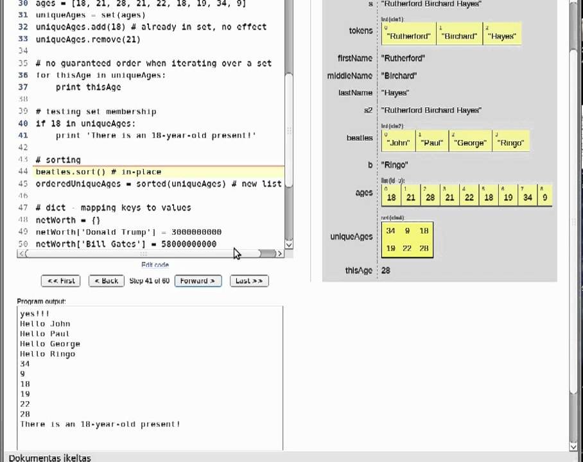Viewport: 583px width, 462px height.
Task: Click line 37 'print thisAge'
Action: (89, 87)
